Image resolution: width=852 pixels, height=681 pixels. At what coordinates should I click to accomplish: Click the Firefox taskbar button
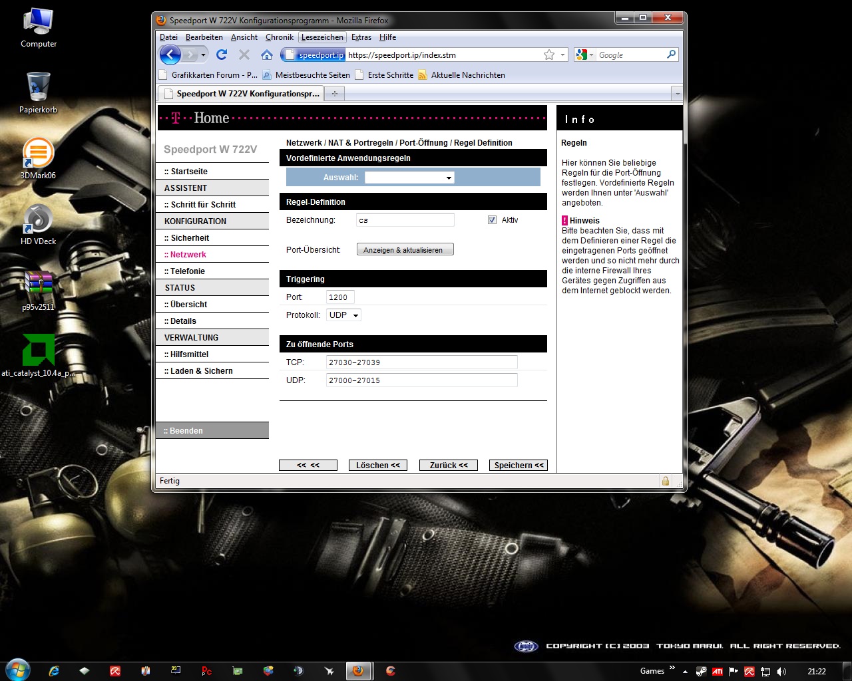point(358,670)
